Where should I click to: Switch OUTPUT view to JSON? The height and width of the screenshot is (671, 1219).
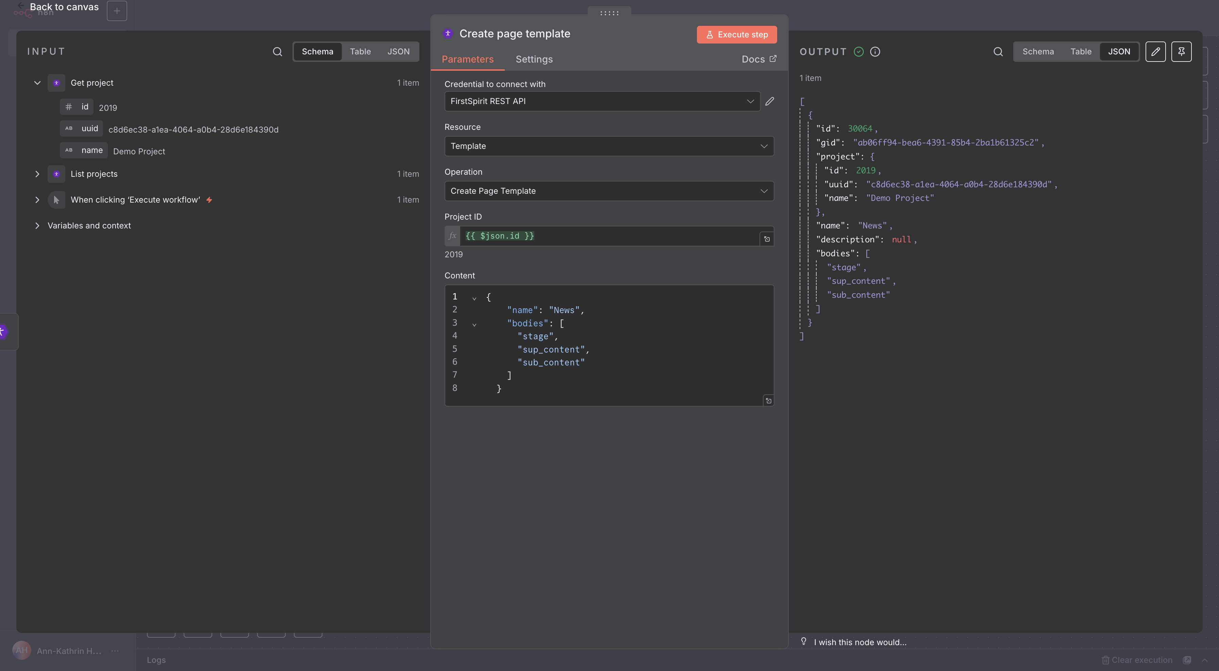[1119, 52]
